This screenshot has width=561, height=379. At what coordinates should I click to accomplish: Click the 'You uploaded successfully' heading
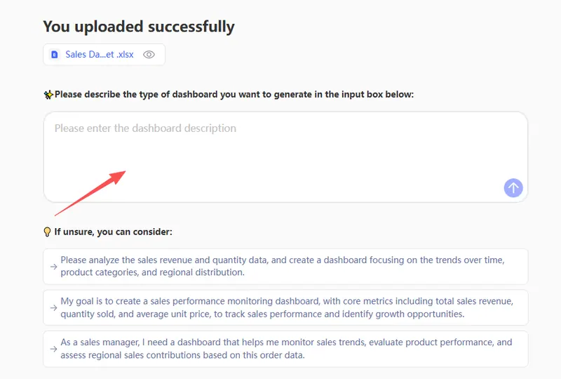(x=139, y=27)
